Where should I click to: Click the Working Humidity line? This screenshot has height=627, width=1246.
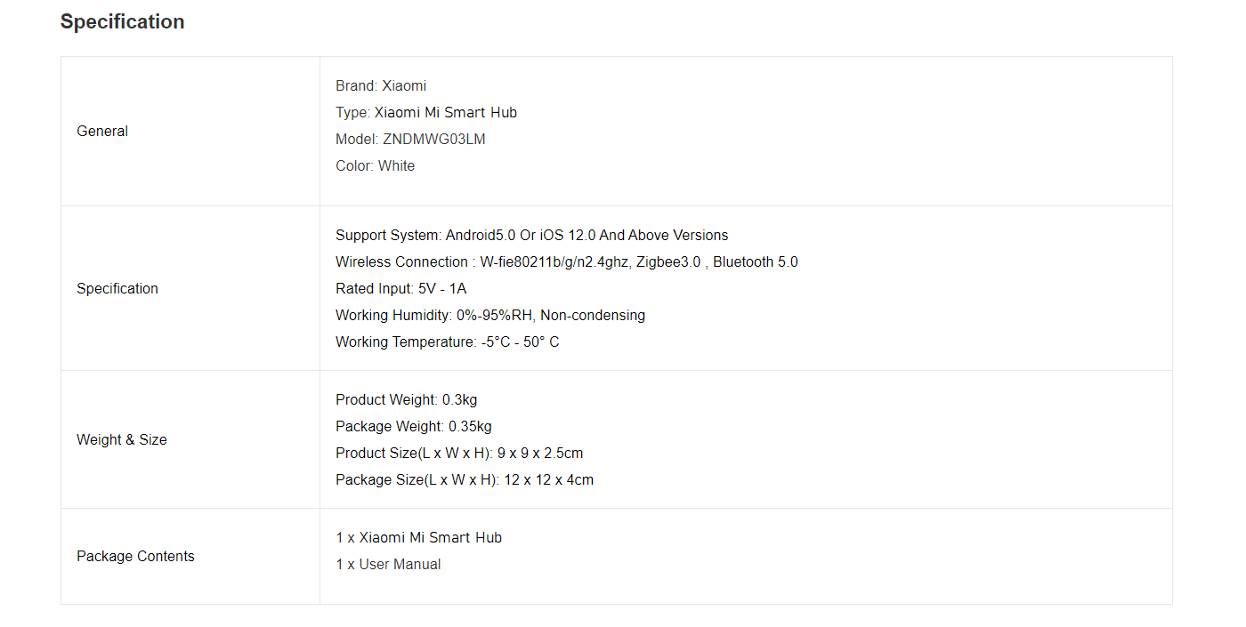[x=490, y=315]
